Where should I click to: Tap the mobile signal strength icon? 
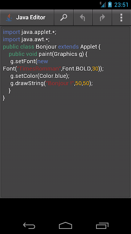click(x=103, y=4)
